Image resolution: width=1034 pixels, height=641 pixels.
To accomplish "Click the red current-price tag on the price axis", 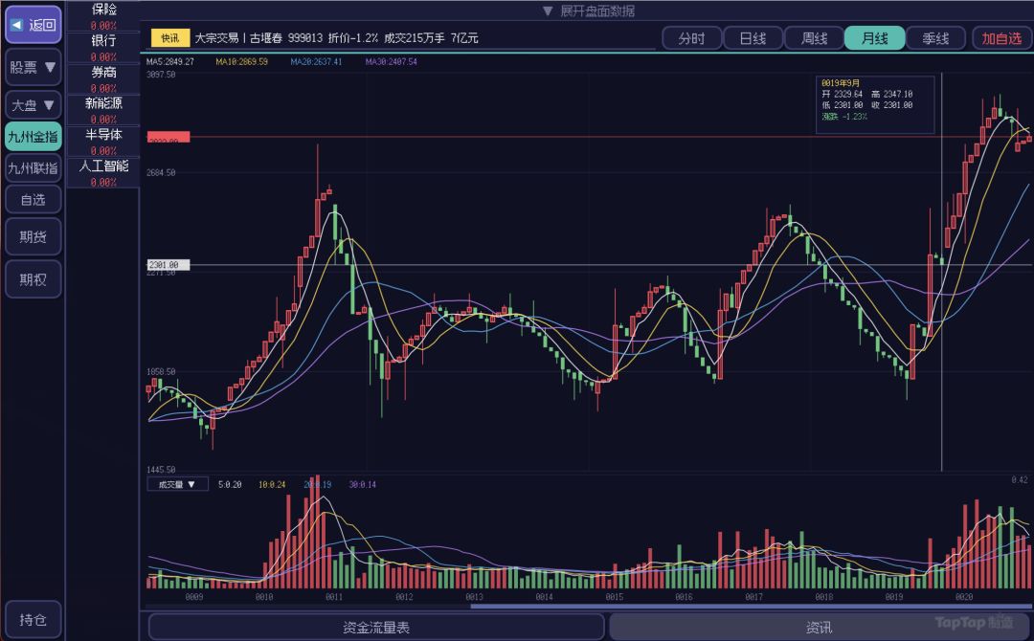I will (x=169, y=137).
